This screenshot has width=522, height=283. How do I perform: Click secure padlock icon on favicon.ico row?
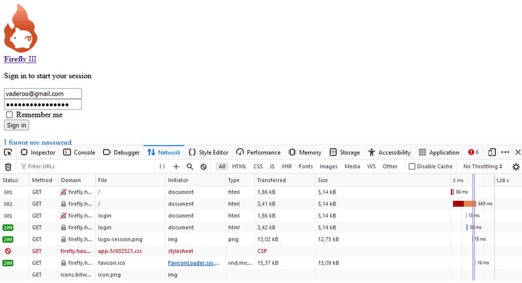coord(63,263)
